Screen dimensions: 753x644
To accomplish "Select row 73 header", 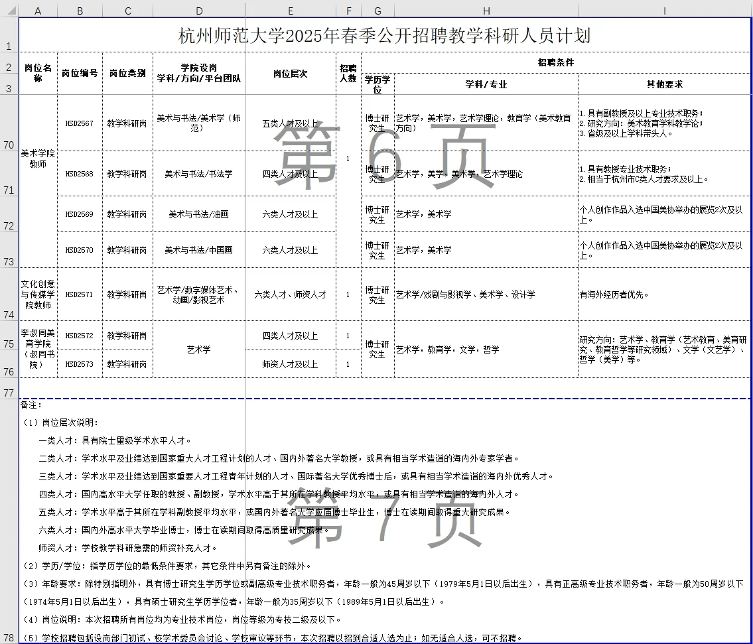I will point(9,250).
